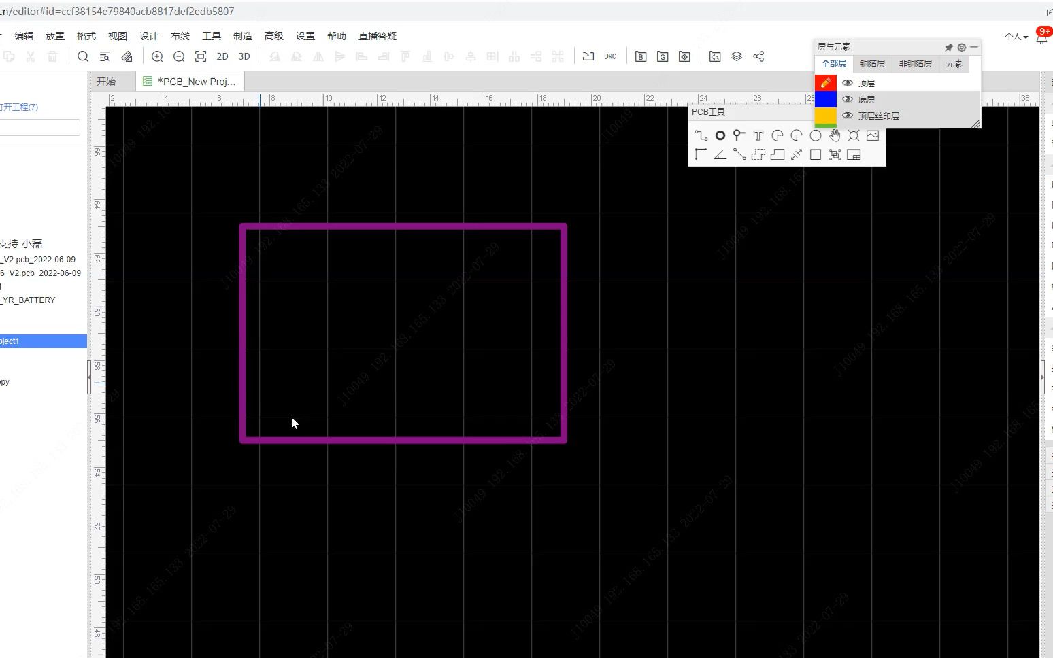
Task: Select the via placement tool
Action: pos(739,135)
